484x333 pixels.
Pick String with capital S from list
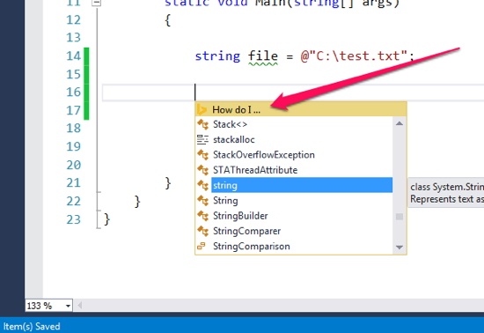click(225, 201)
